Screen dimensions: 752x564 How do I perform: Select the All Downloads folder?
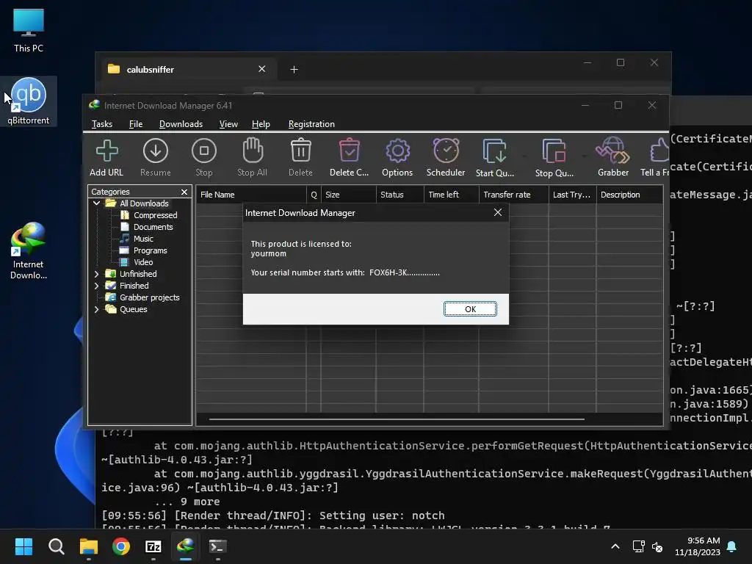(144, 203)
